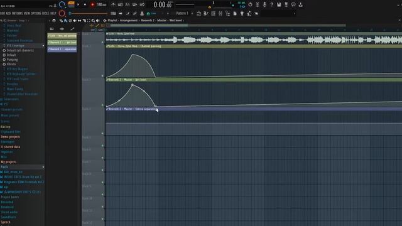
Task: Click the download content icon
Action: [x=300, y=4]
